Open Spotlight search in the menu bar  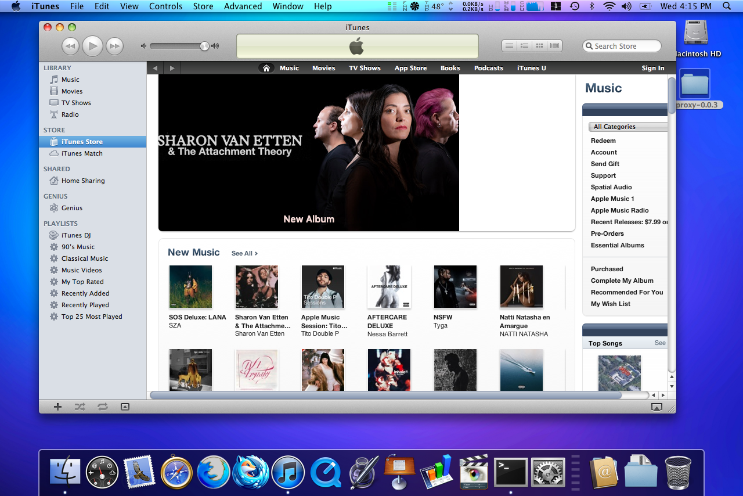click(x=727, y=6)
